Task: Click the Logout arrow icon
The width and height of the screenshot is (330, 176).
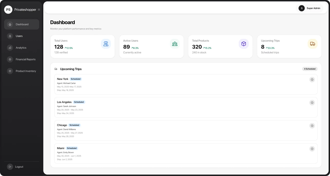Action: point(10,167)
